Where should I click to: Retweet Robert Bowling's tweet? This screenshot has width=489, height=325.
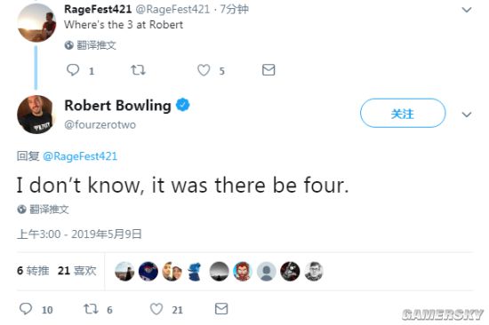click(x=91, y=309)
